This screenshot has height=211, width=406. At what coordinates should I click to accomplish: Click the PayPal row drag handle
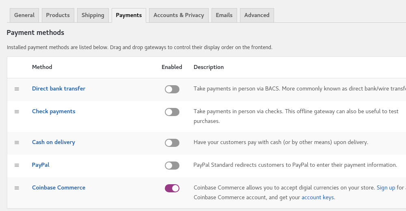(x=17, y=165)
